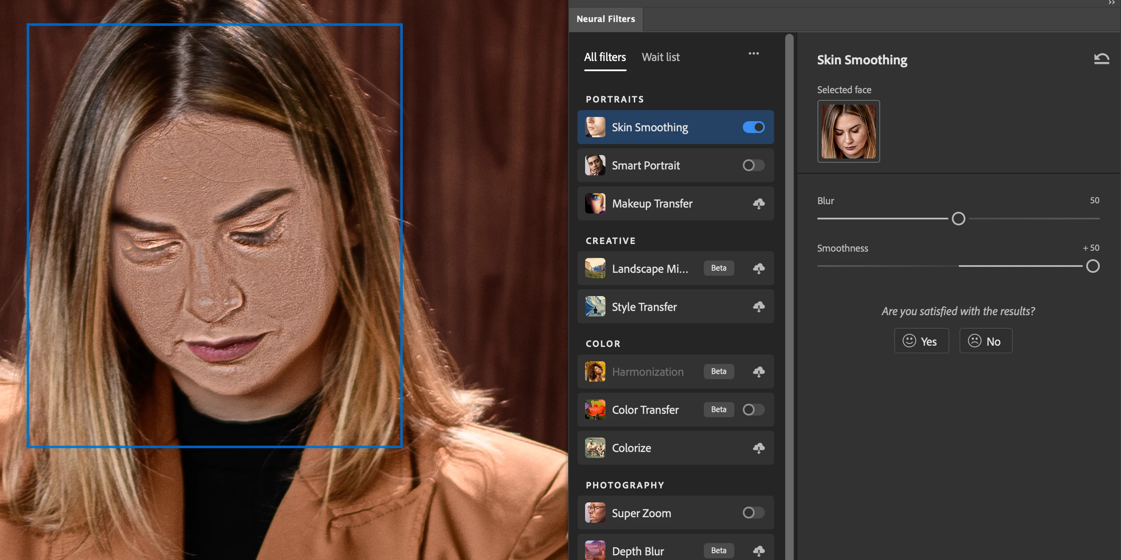Disable the Skin Smoothing toggle

click(753, 127)
